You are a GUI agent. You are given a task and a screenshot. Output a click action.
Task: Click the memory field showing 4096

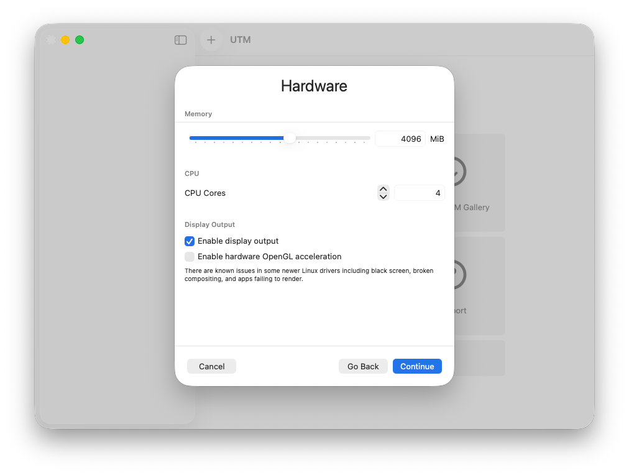[400, 139]
